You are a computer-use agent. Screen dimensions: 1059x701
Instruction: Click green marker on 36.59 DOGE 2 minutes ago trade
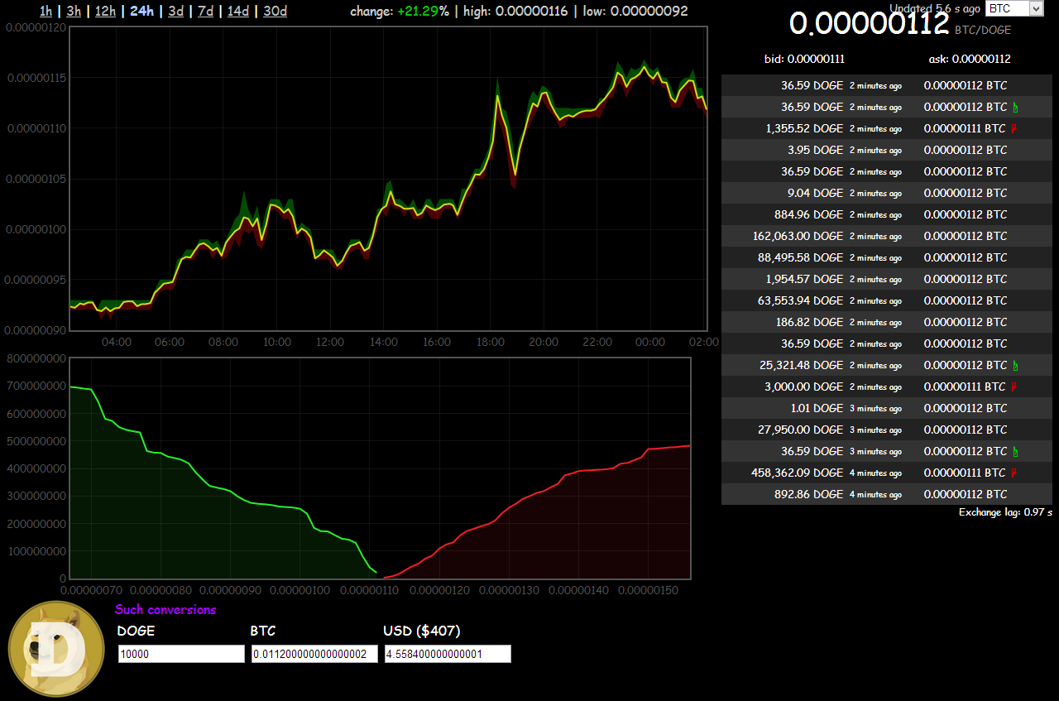point(1016,107)
